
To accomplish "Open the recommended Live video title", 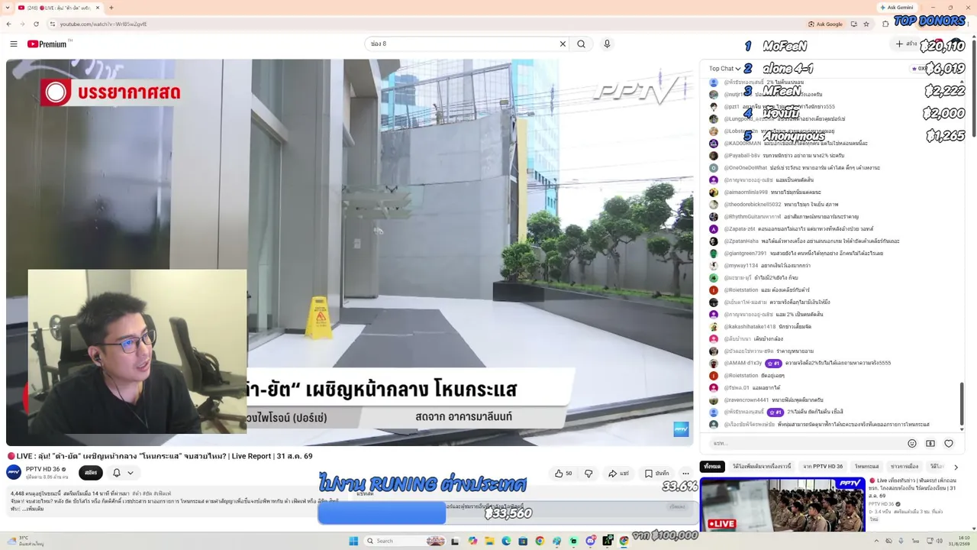I will [913, 488].
